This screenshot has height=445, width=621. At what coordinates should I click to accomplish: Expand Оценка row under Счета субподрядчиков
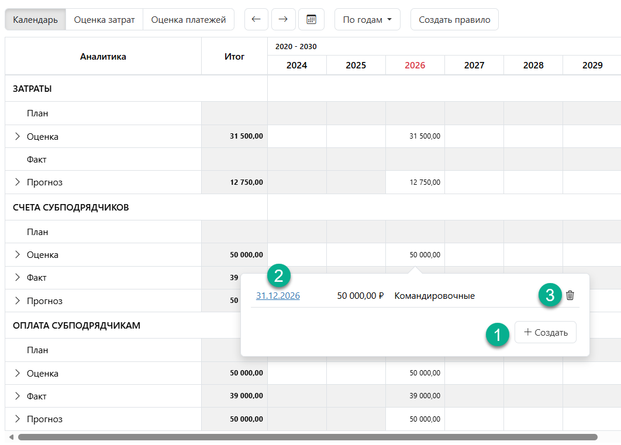coord(17,255)
